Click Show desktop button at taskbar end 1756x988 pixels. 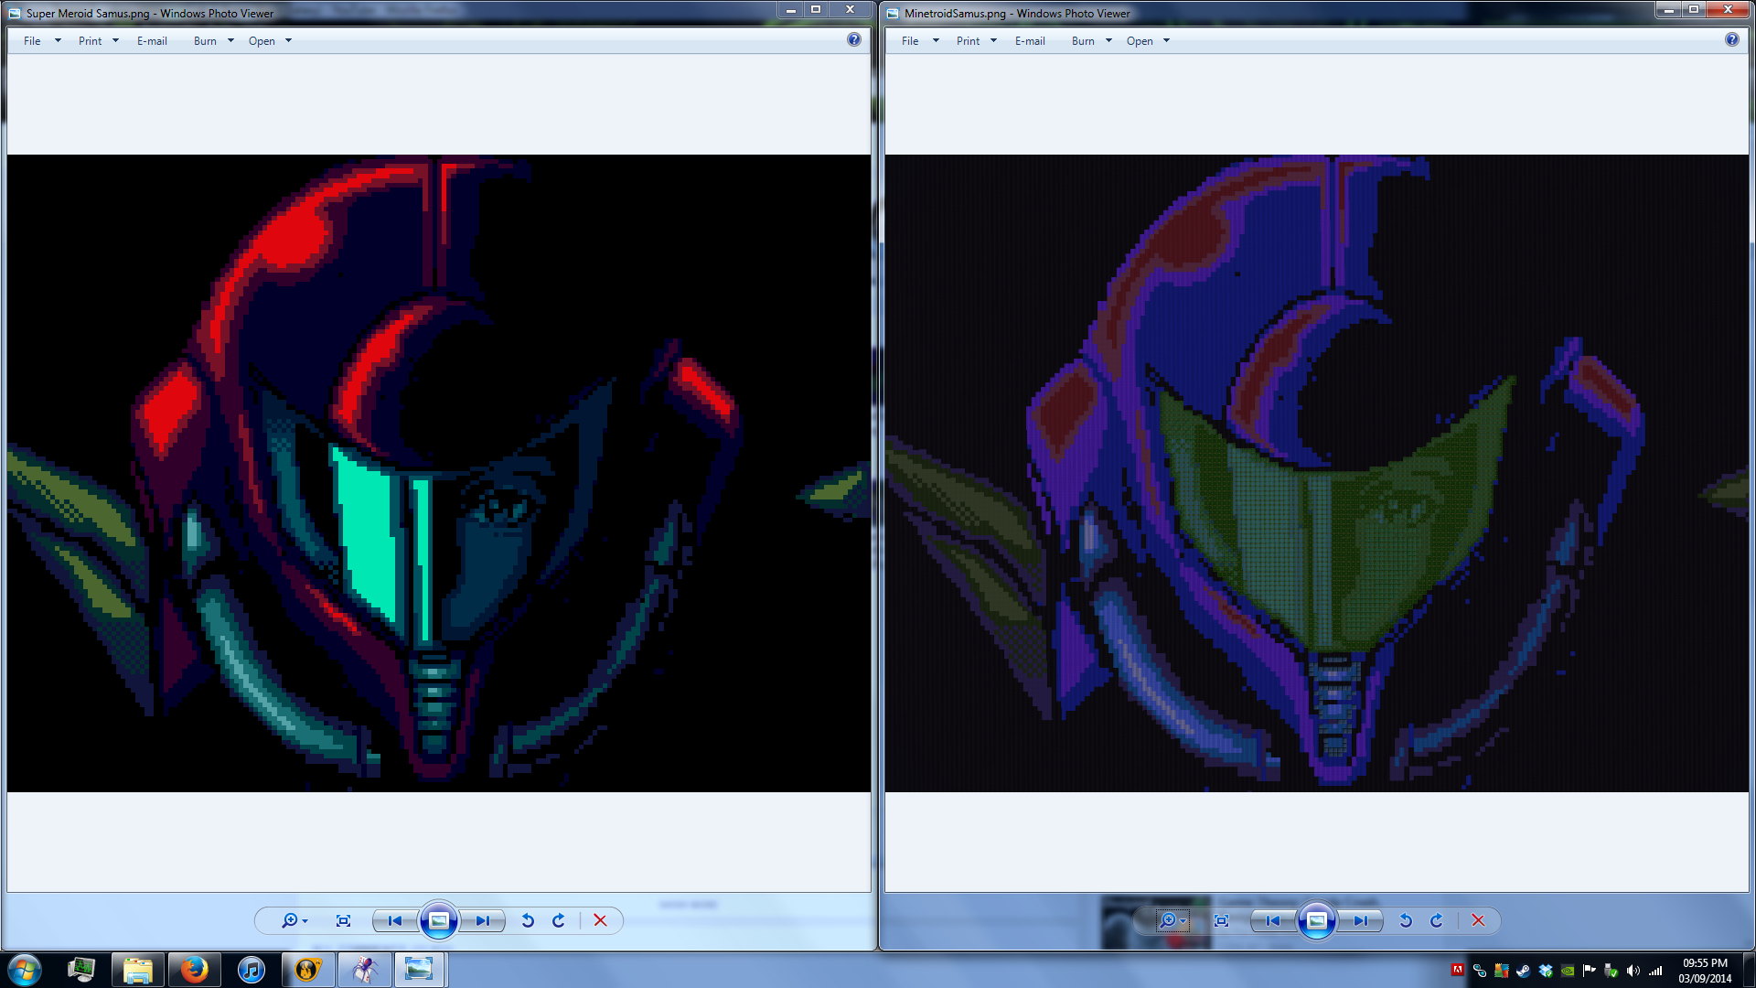click(1749, 970)
